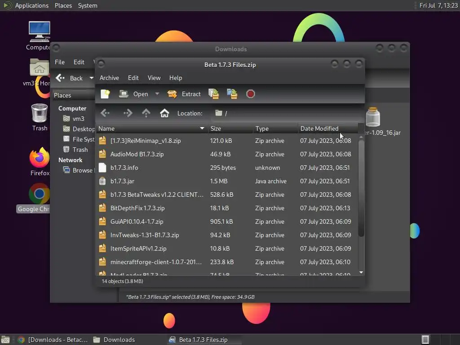The height and width of the screenshot is (345, 460).
Task: Open File System in Places sidebar
Action: pos(79,139)
